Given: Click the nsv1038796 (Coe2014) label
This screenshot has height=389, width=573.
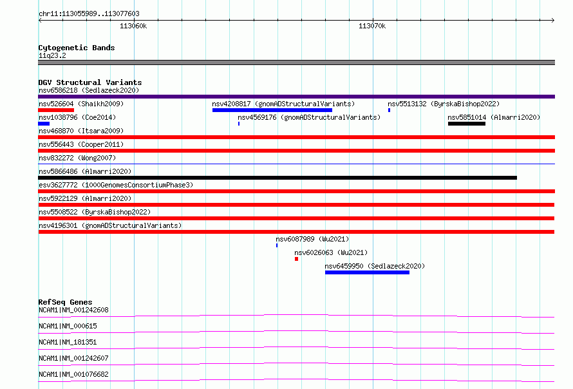Looking at the screenshot, I should click(77, 117).
